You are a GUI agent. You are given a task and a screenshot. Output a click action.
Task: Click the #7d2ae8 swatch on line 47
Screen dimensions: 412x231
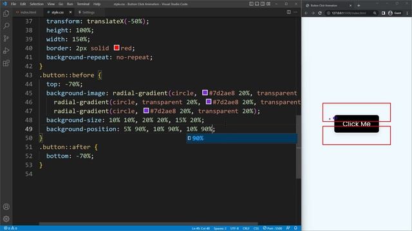[x=146, y=110]
